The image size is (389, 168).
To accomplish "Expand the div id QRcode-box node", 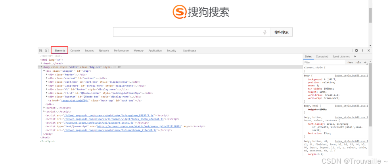I will tap(47, 97).
